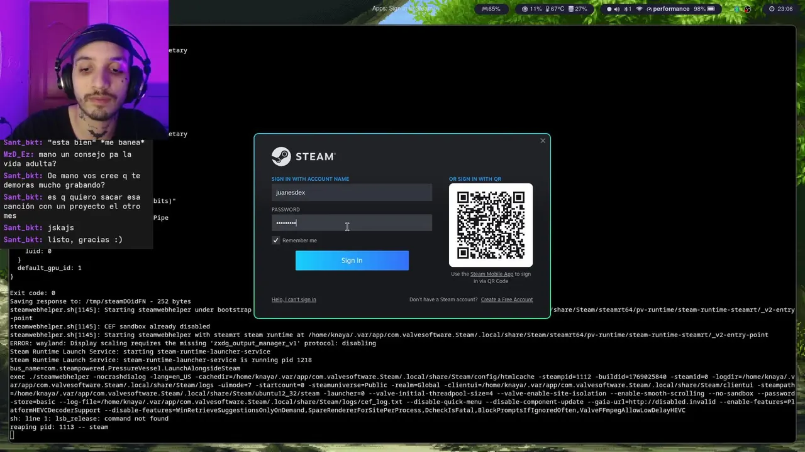Open the Wi-Fi icon in top bar
Image resolution: width=805 pixels, height=452 pixels.
[x=640, y=9]
